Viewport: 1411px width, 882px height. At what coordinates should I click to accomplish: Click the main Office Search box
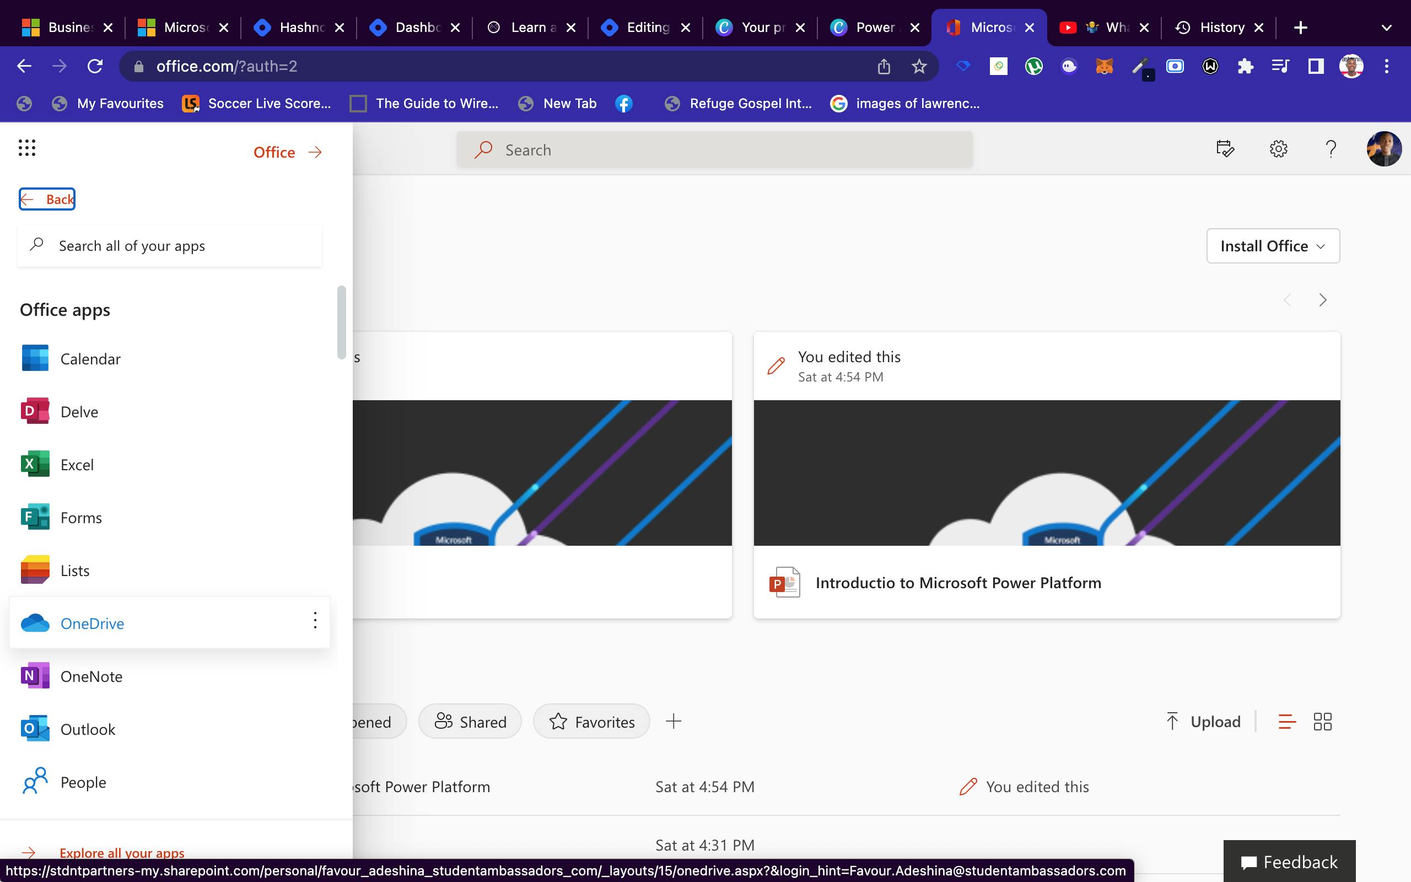[715, 150]
